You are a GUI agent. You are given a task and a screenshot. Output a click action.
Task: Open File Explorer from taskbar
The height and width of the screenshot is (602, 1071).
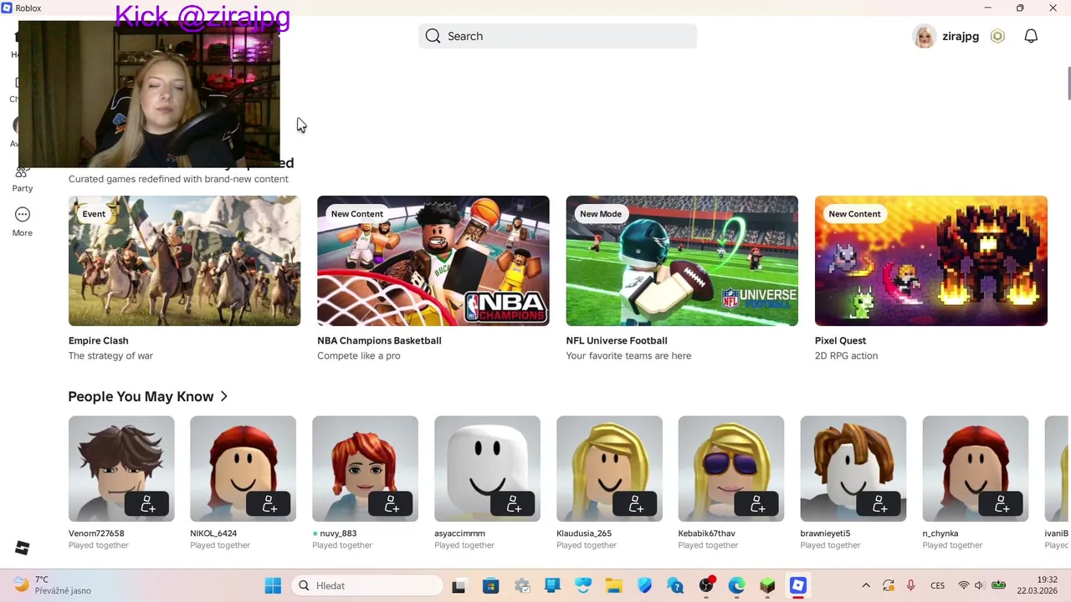pyautogui.click(x=613, y=585)
